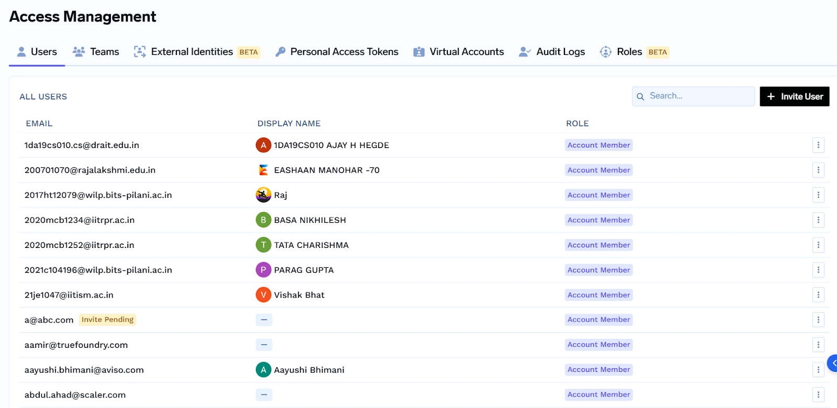Image resolution: width=837 pixels, height=408 pixels.
Task: Select email 2017ht12079@wilp.bits-pilani.ac.in
Action: pos(98,195)
